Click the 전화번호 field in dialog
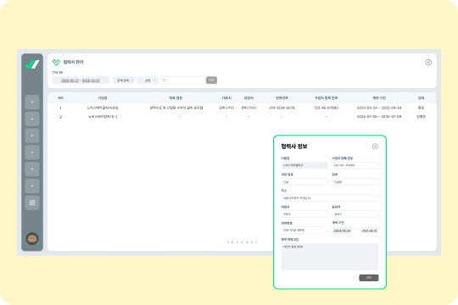 point(304,230)
